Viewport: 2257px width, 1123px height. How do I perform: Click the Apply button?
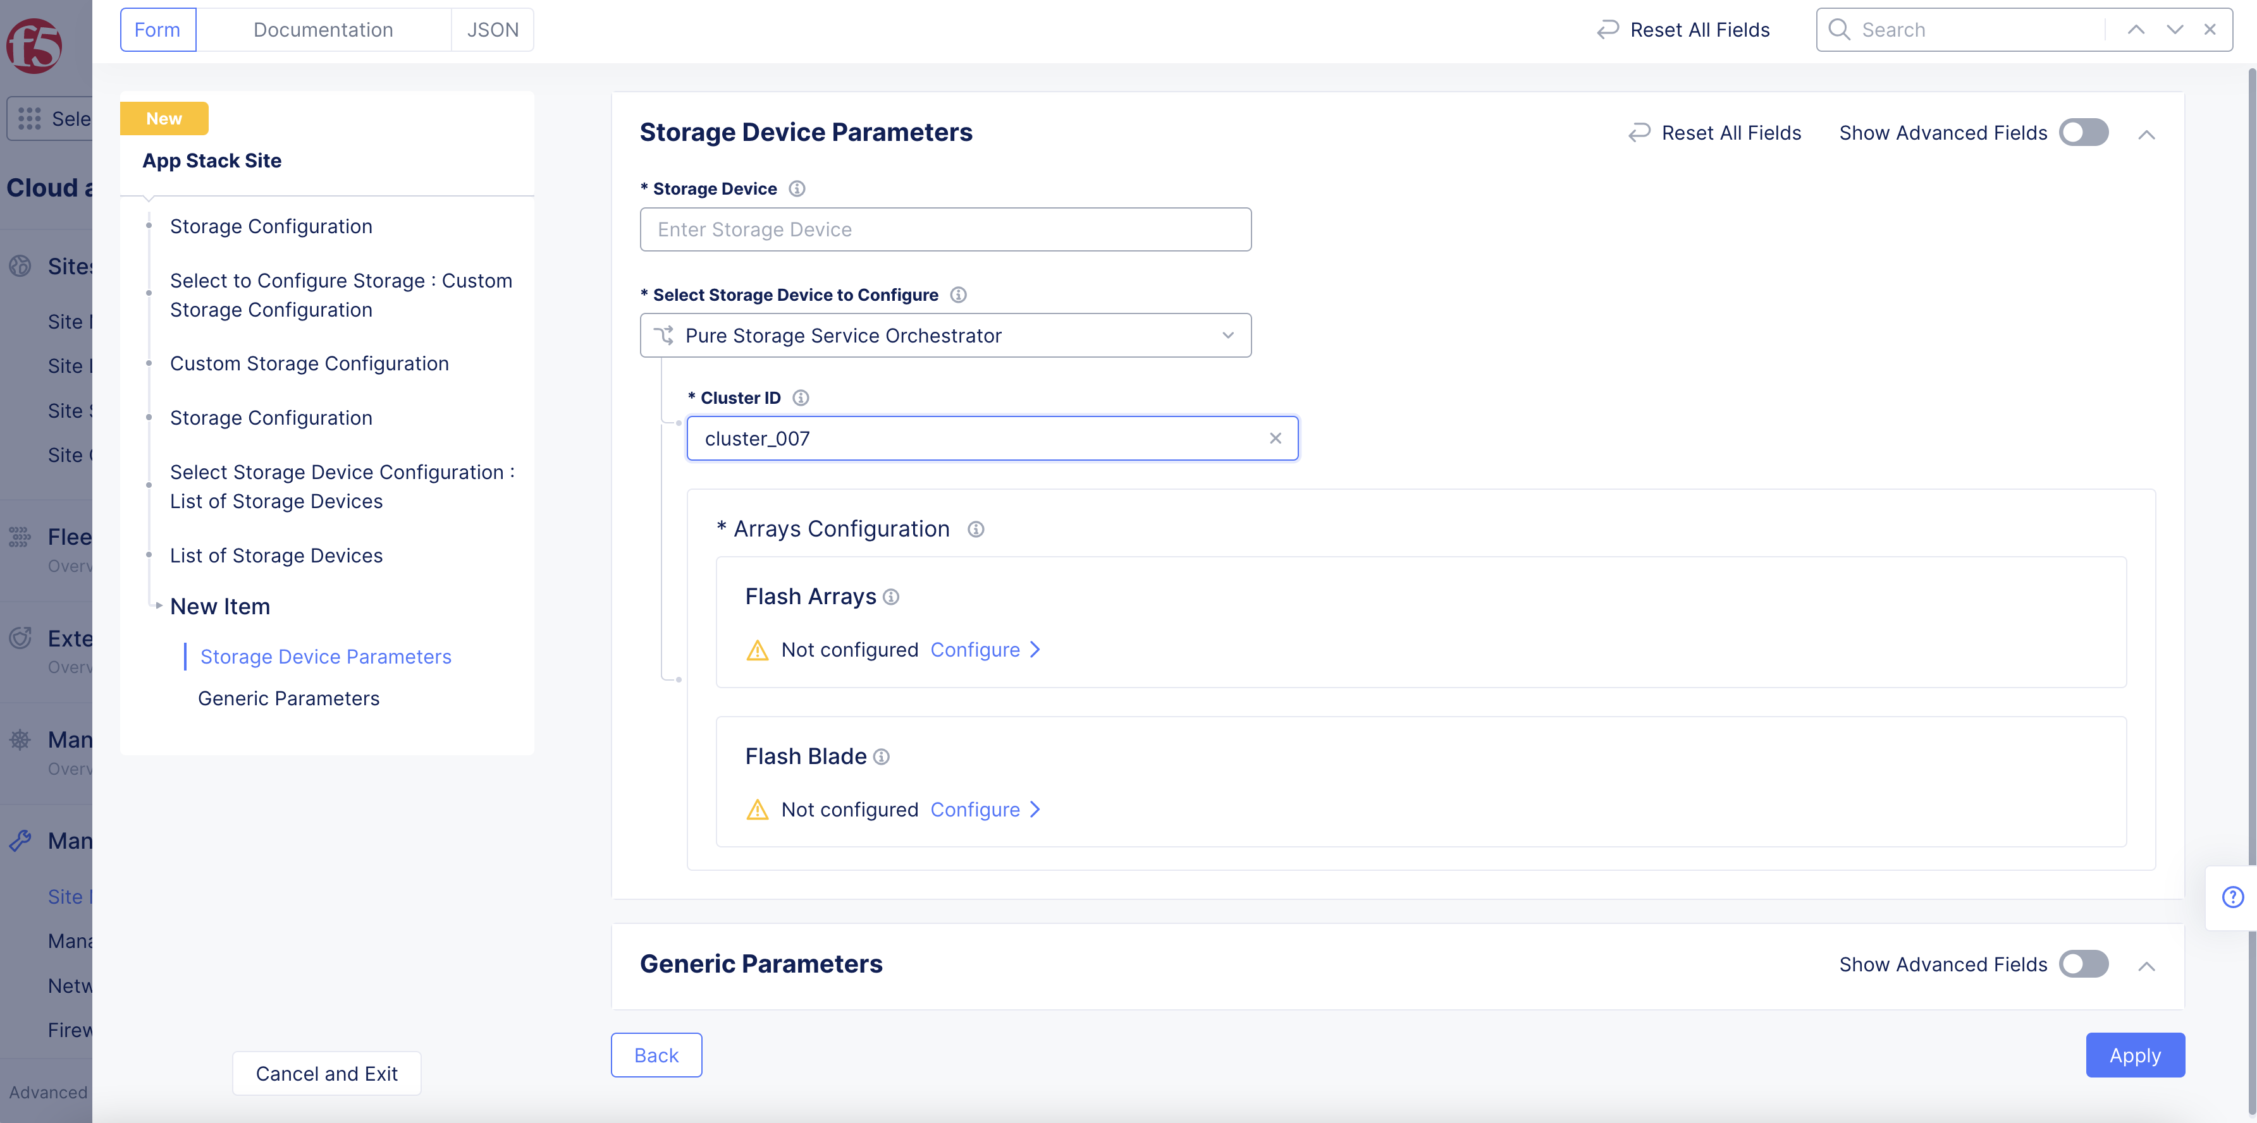pyautogui.click(x=2135, y=1055)
